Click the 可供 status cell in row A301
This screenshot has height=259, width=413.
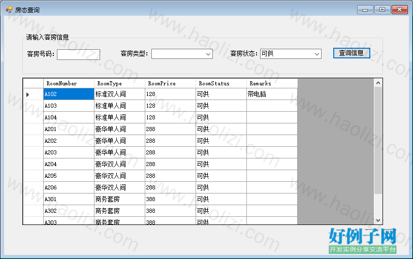(x=221, y=199)
